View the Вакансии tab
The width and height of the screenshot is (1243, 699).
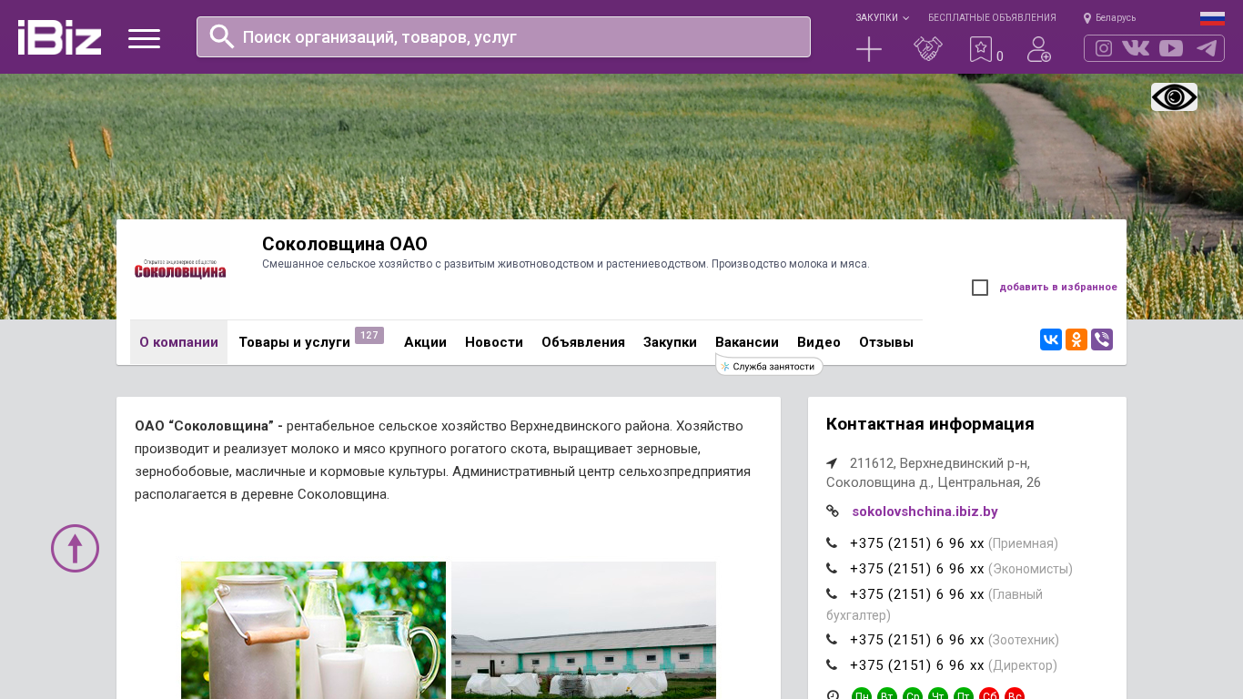coord(747,342)
